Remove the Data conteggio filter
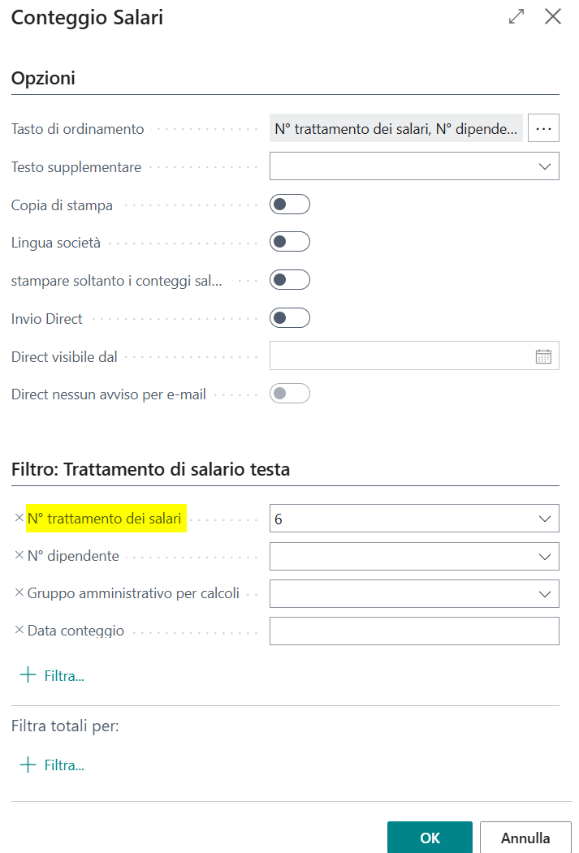579x853 pixels. pos(19,631)
